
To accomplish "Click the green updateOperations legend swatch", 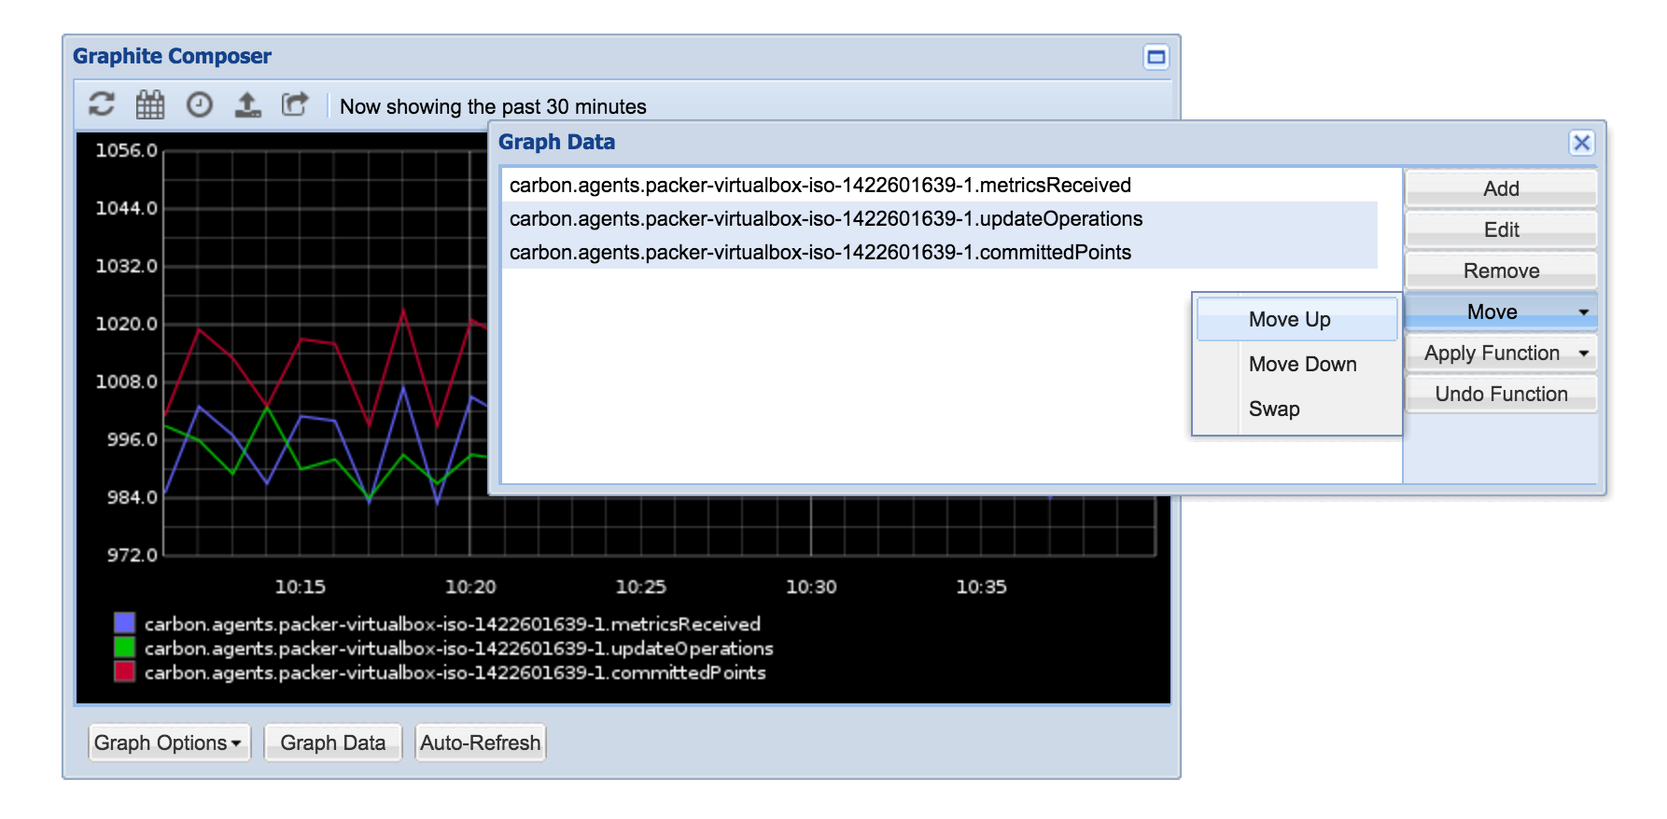I will coord(124,647).
